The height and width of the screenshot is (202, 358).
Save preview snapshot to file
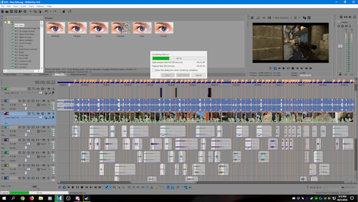pyautogui.click(x=309, y=17)
